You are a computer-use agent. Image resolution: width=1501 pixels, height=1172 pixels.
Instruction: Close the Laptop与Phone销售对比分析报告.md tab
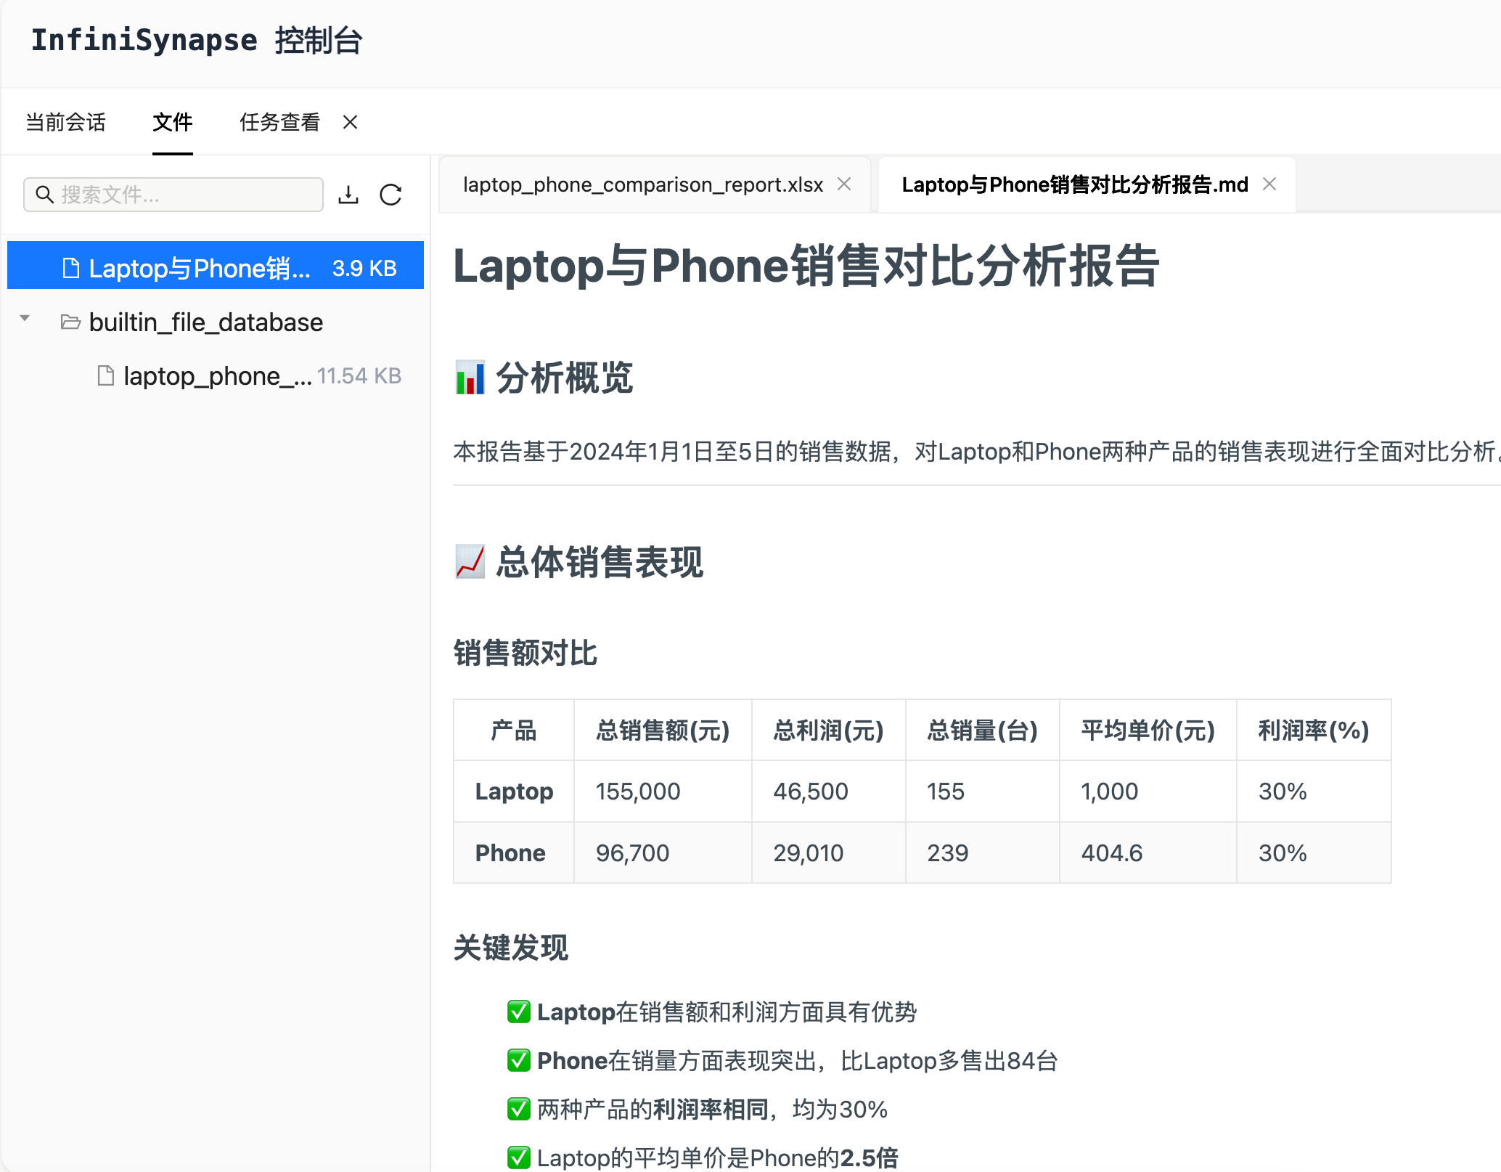pyautogui.click(x=1269, y=184)
